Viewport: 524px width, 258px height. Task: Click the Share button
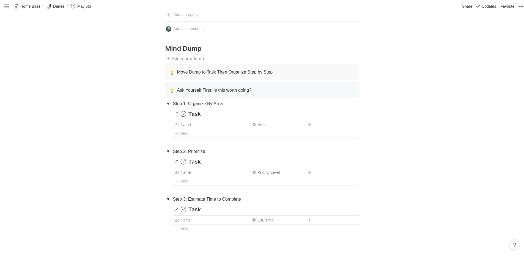click(467, 6)
